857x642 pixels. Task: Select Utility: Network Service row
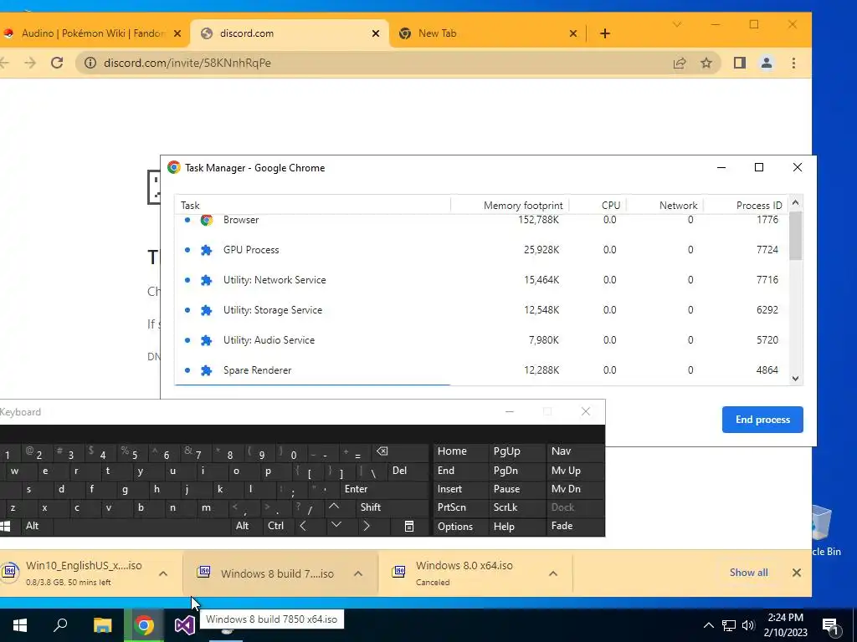pos(481,280)
